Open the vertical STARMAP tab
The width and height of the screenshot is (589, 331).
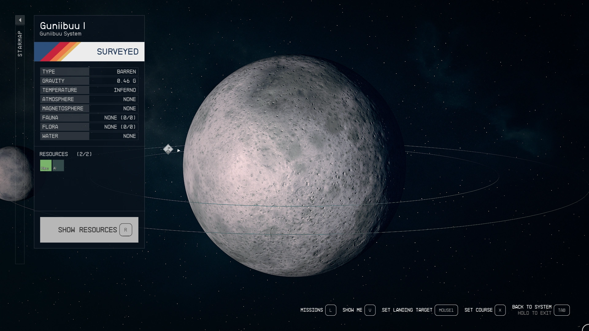pyautogui.click(x=20, y=44)
